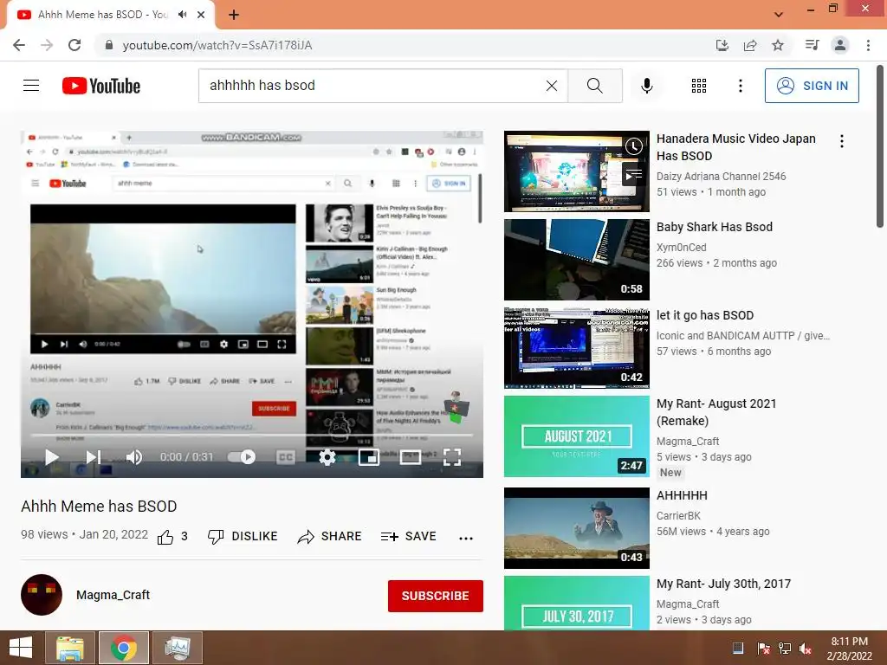Open My Rant- July 30th, 2017
Viewport: 887px width, 665px height.
click(723, 584)
